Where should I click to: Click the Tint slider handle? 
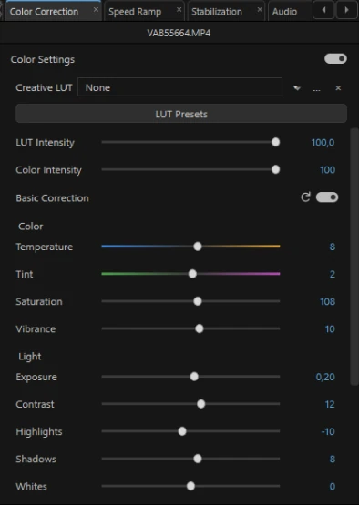click(192, 274)
